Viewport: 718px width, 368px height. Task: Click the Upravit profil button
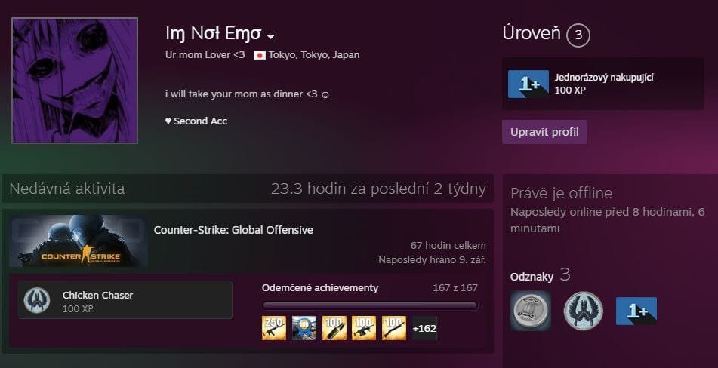[x=544, y=132]
